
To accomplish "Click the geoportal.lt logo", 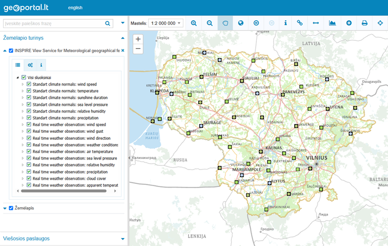I will click(26, 8).
